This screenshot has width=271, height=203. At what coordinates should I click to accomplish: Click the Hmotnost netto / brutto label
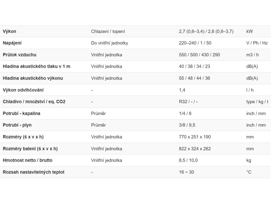tap(28, 160)
